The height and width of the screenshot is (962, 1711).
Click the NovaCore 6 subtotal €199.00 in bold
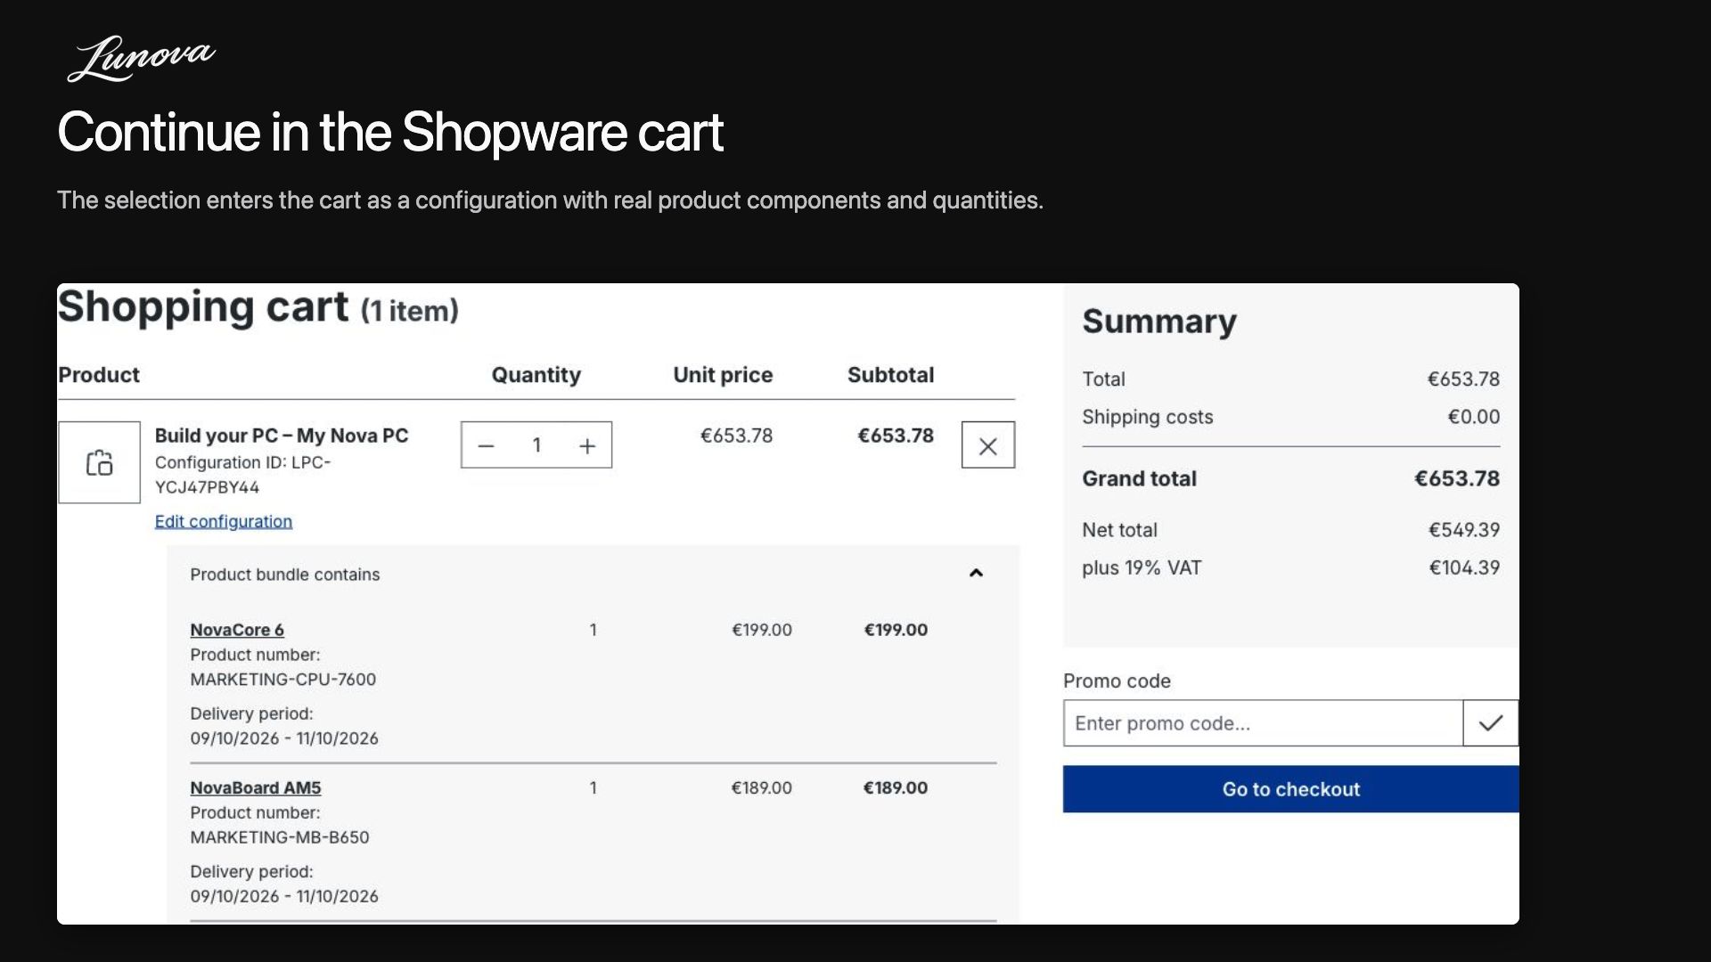pyautogui.click(x=896, y=630)
